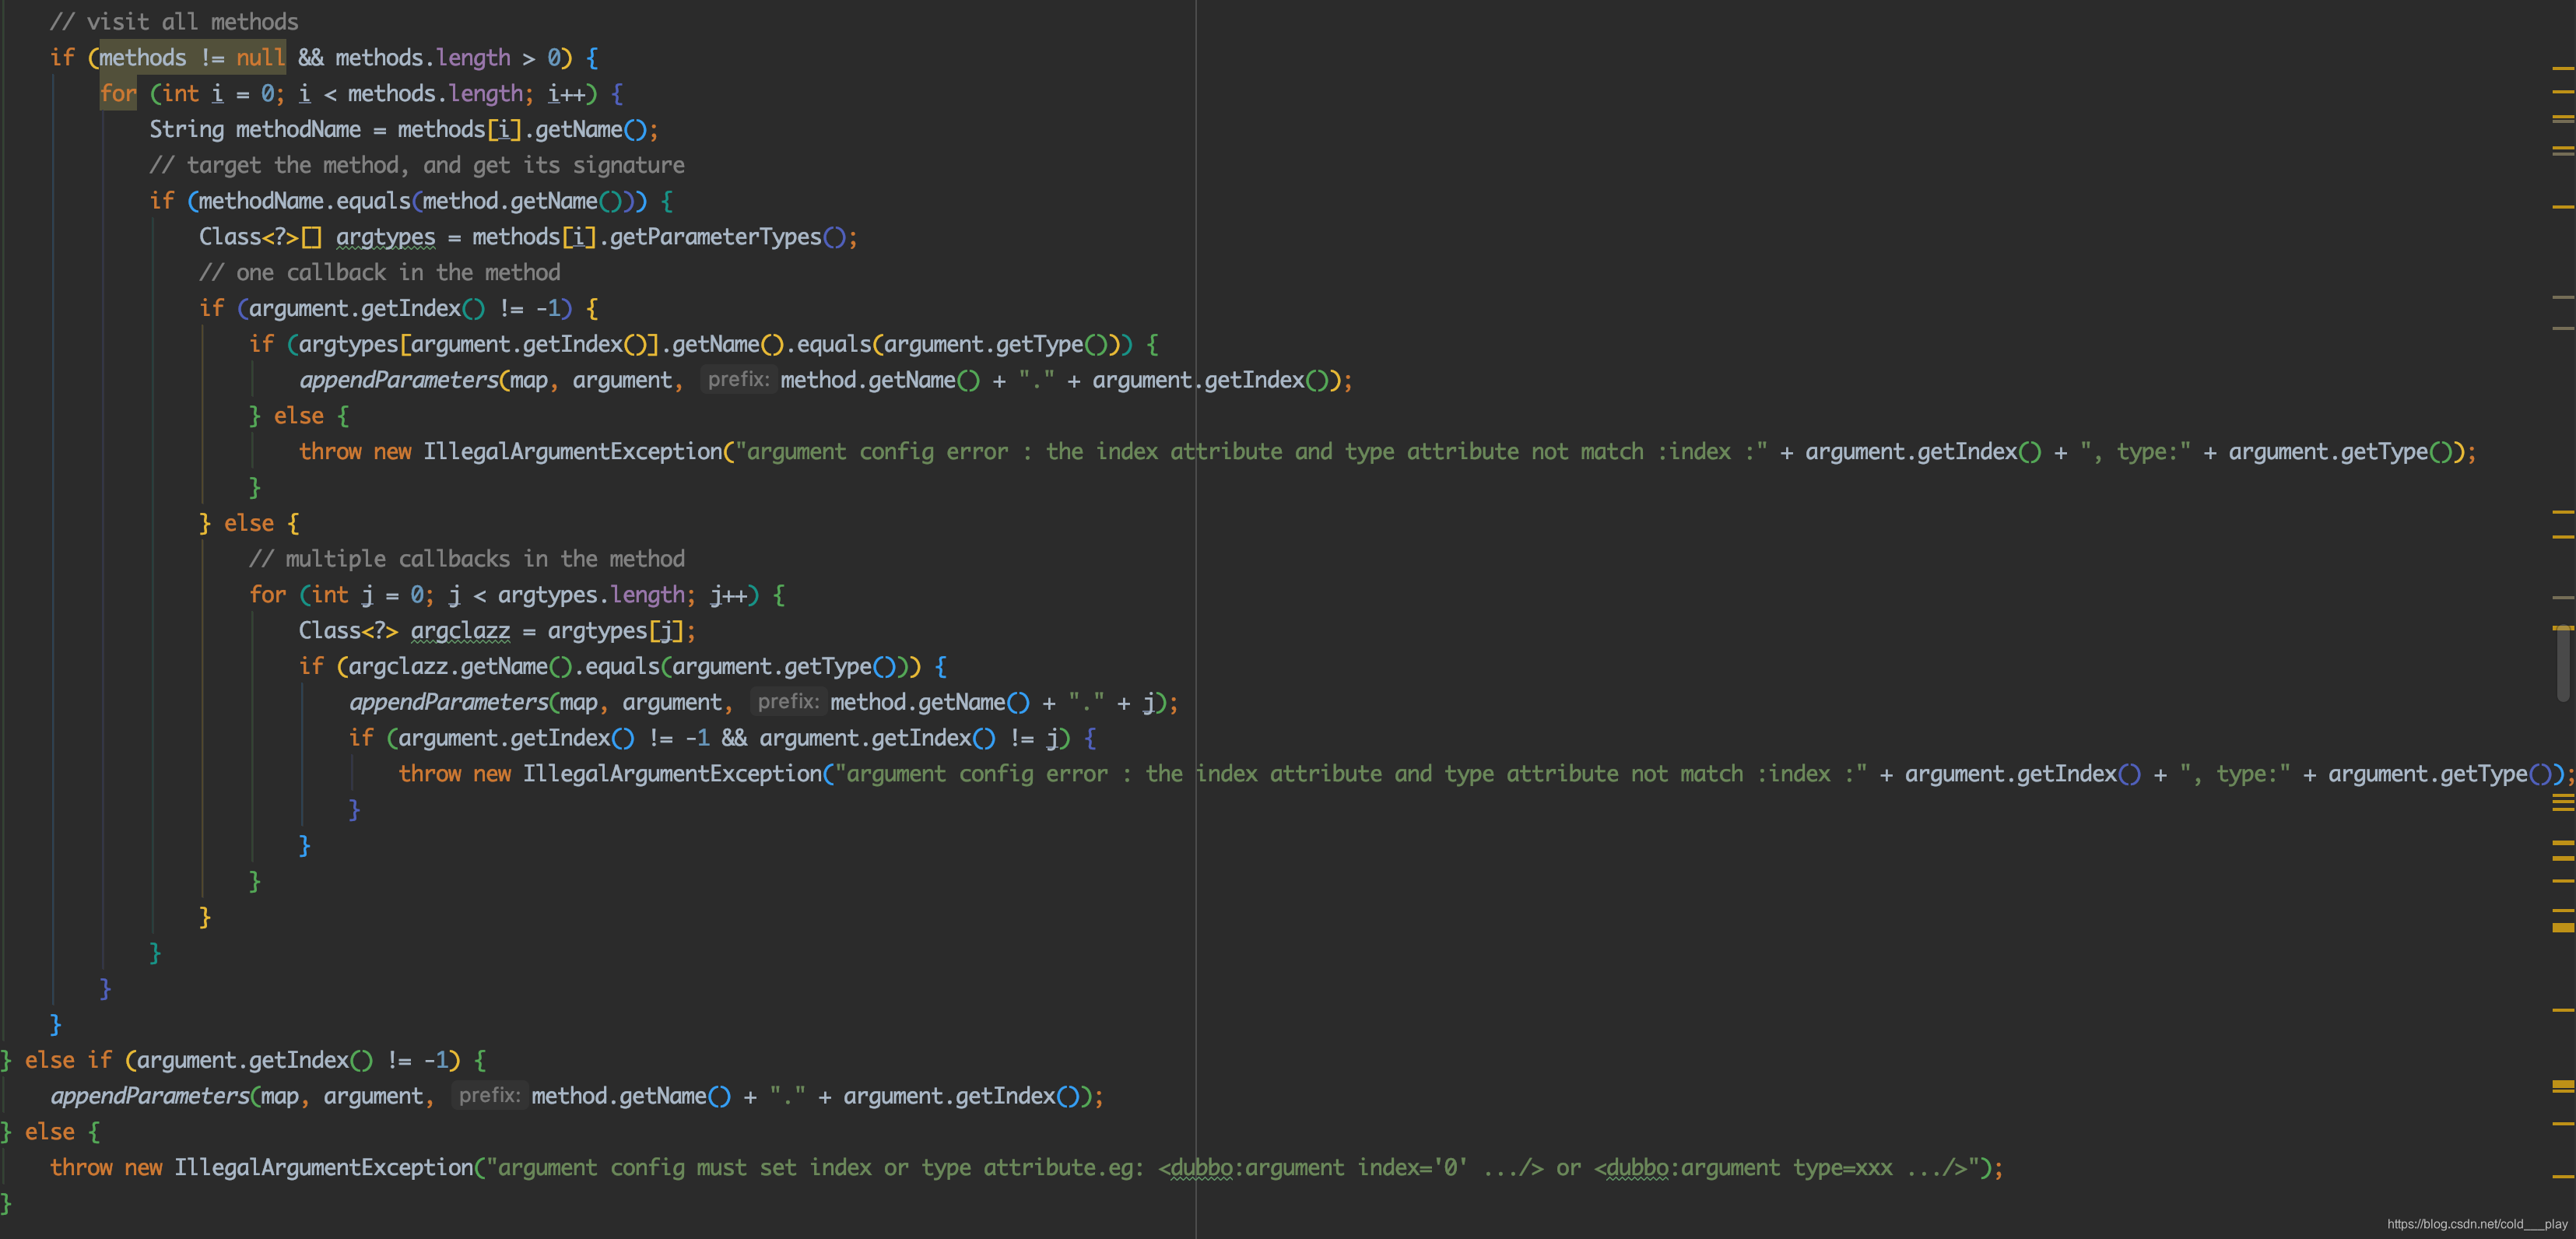The width and height of the screenshot is (2576, 1239).
Task: Click 'argclazz.getName()' in the if condition
Action: (460, 666)
